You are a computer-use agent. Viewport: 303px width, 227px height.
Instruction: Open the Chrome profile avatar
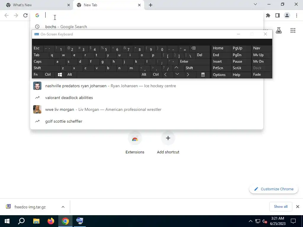tap(287, 15)
